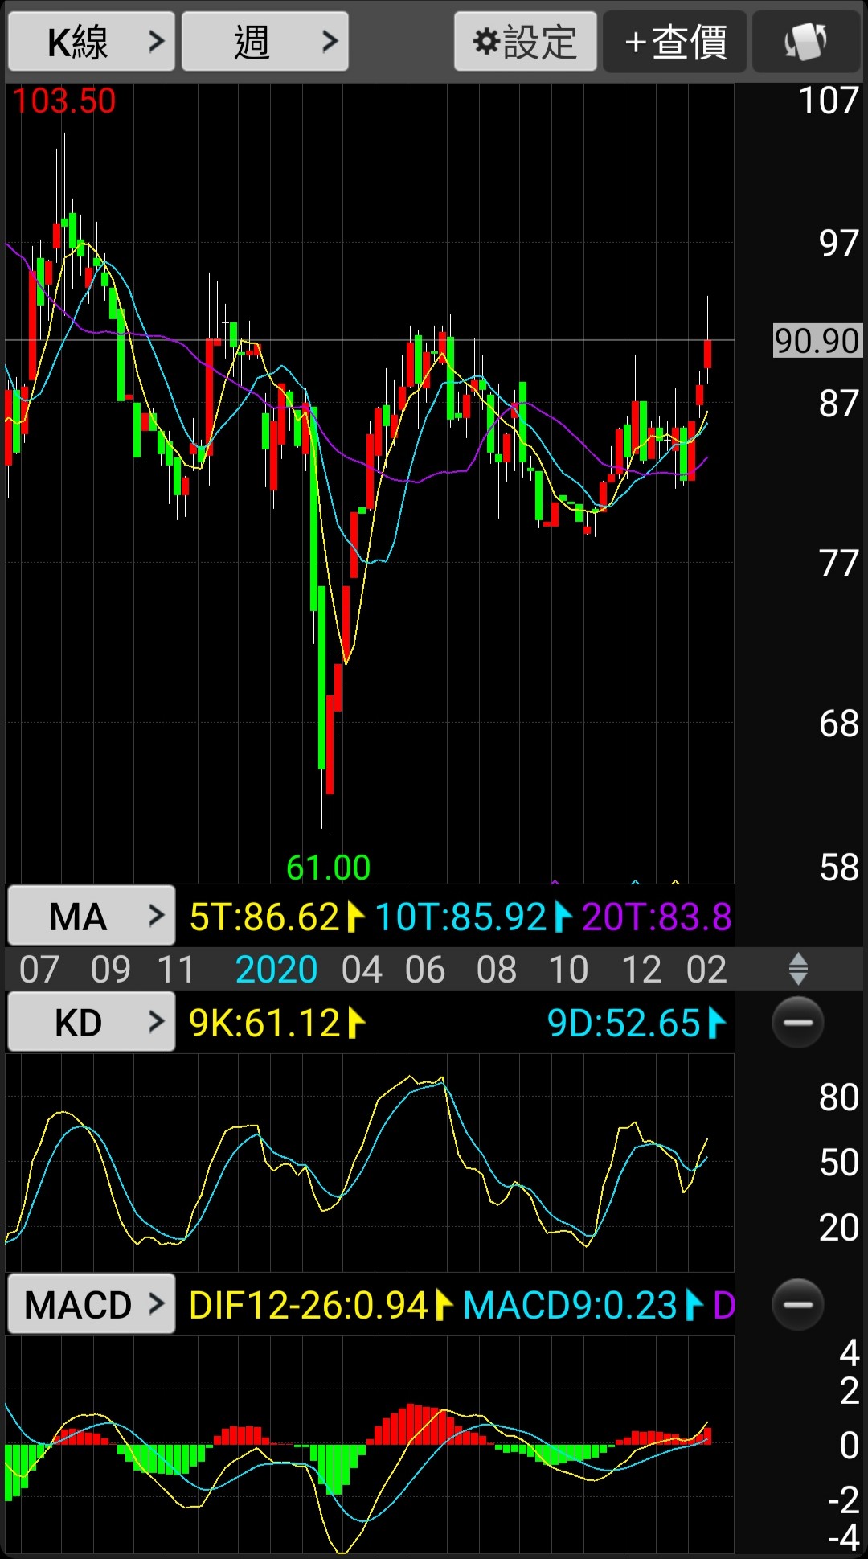
Task: Expand the KD indicator selector
Action: tap(91, 1023)
